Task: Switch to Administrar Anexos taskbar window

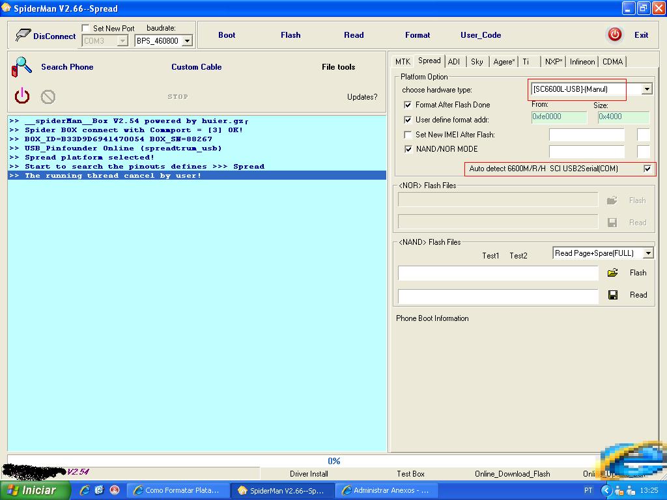Action: (x=387, y=490)
